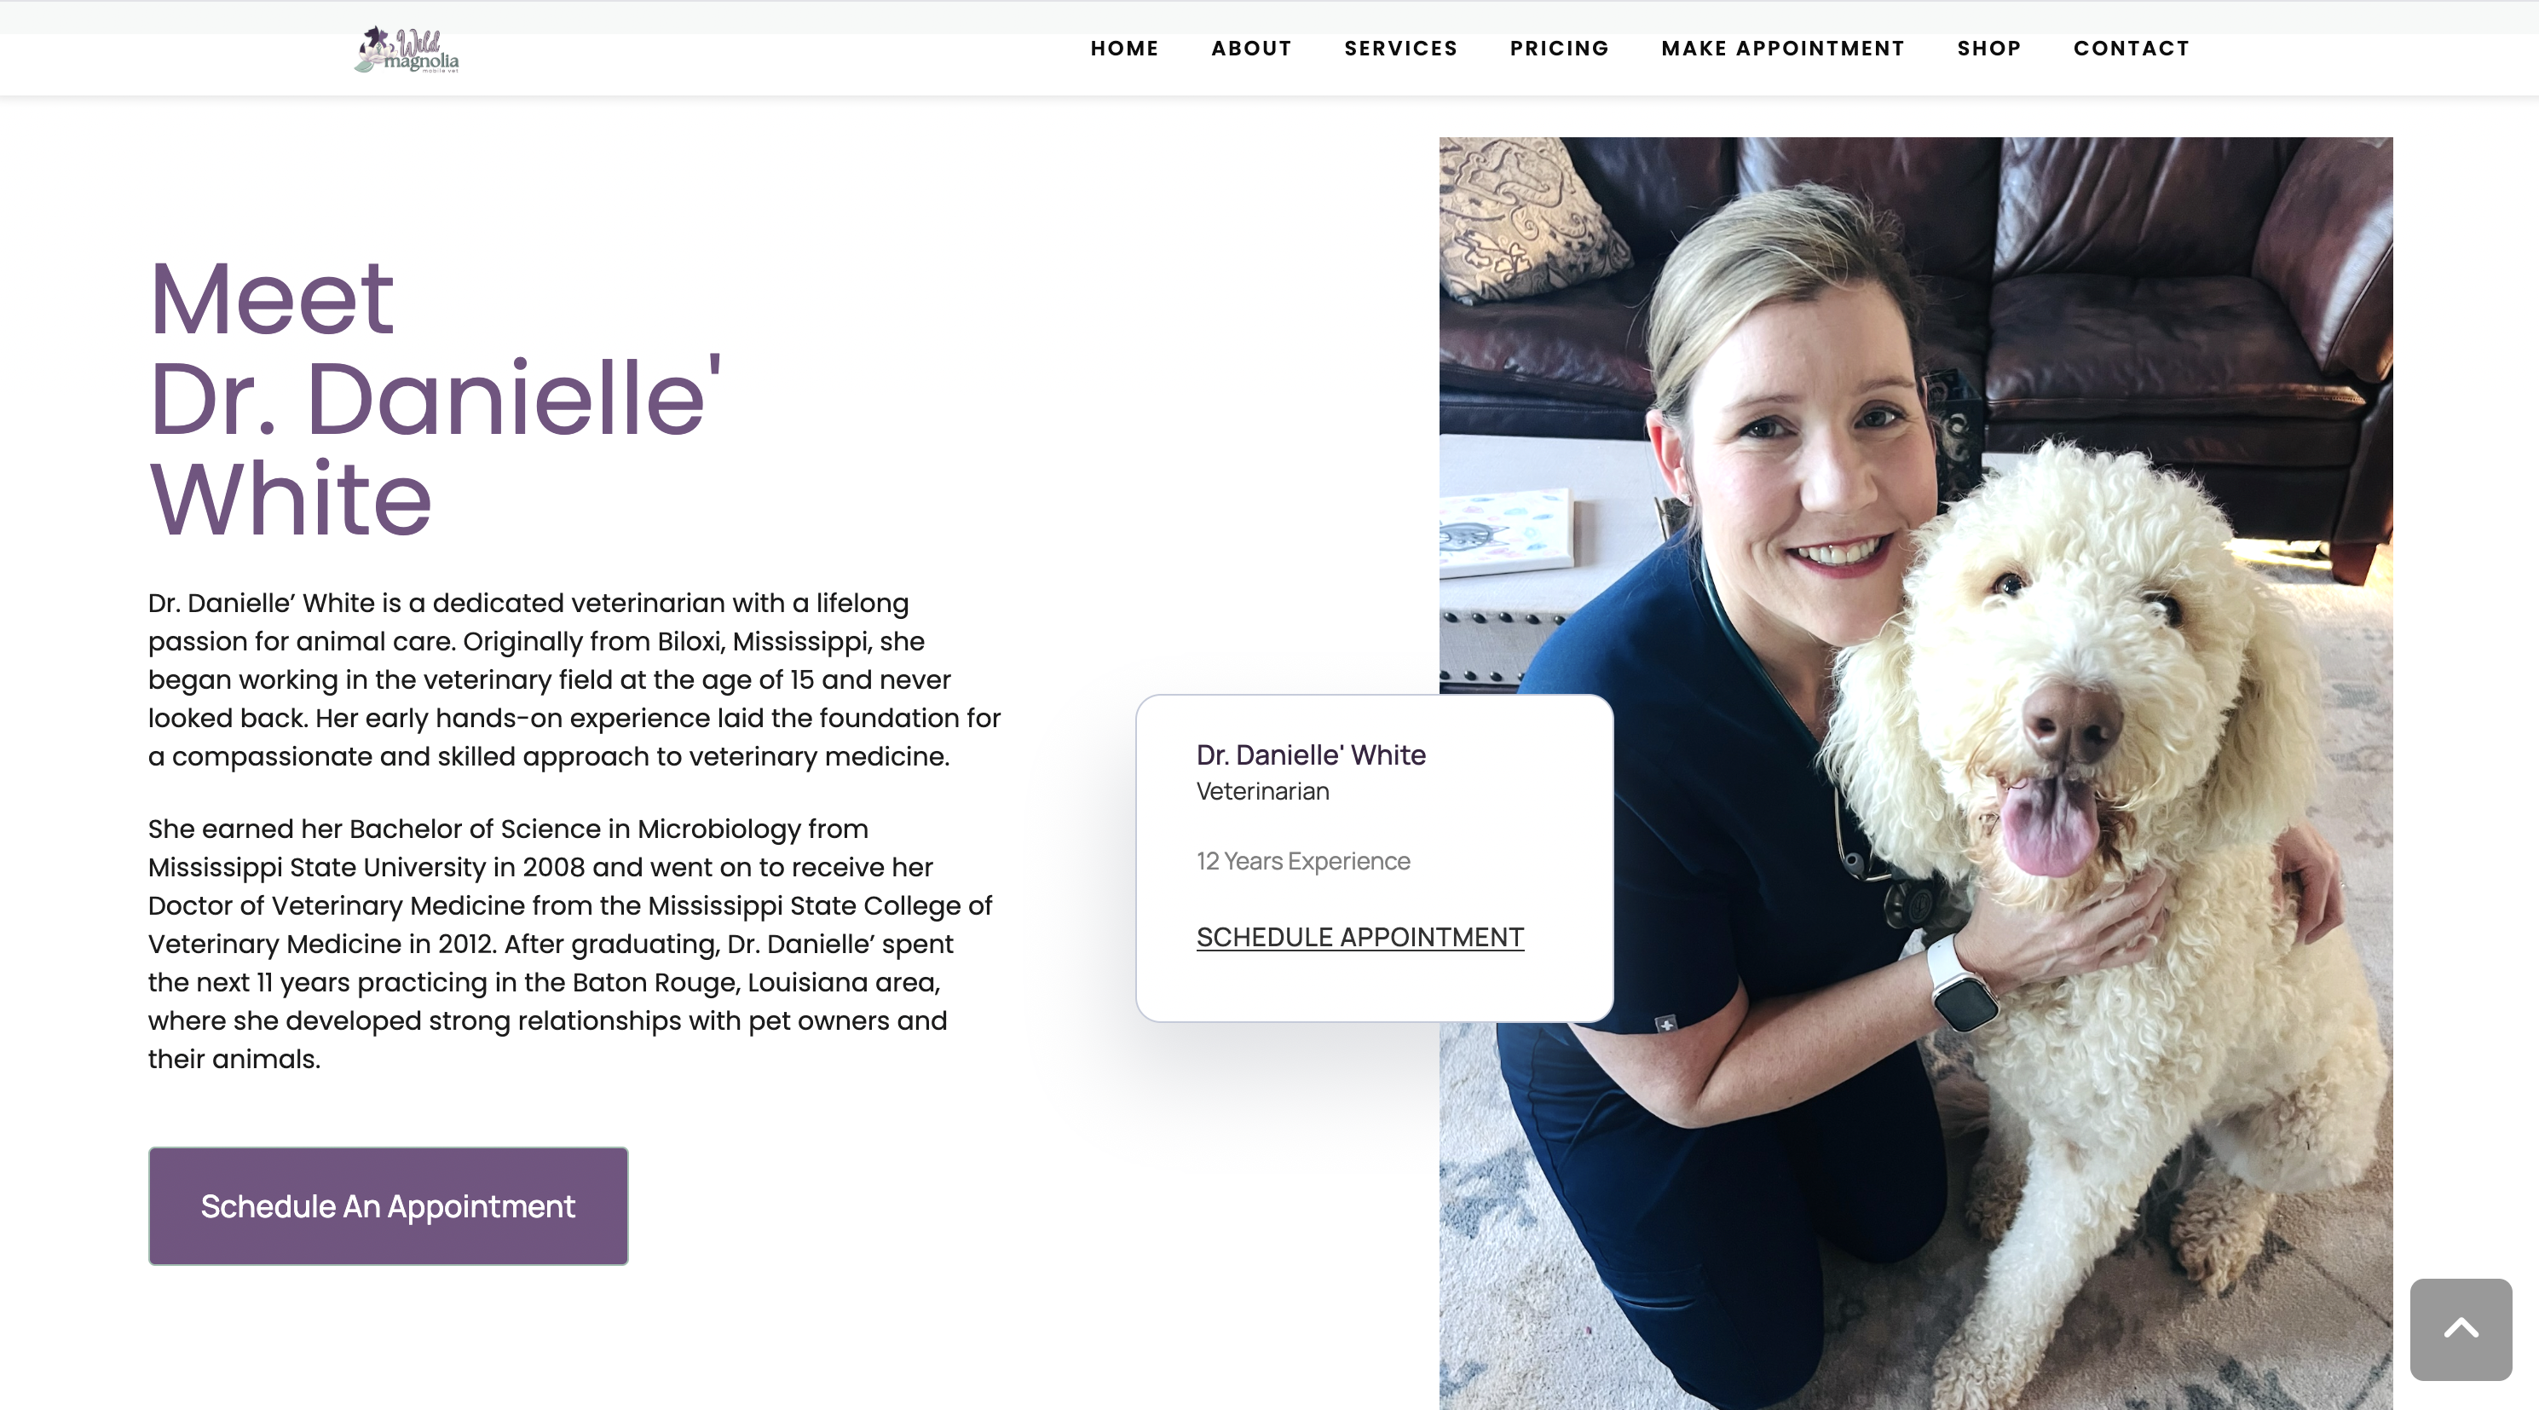Open MAKE APPOINTMENT from the nav bar
Image resolution: width=2539 pixels, height=1410 pixels.
[1782, 49]
